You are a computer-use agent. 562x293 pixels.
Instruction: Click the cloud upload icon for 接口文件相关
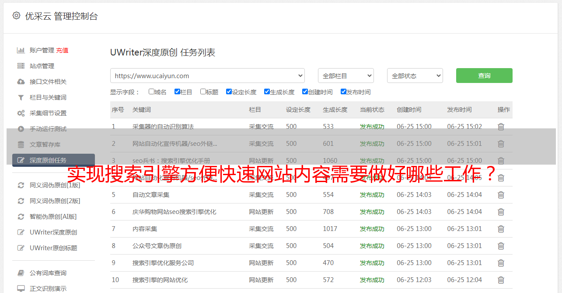[x=21, y=82]
